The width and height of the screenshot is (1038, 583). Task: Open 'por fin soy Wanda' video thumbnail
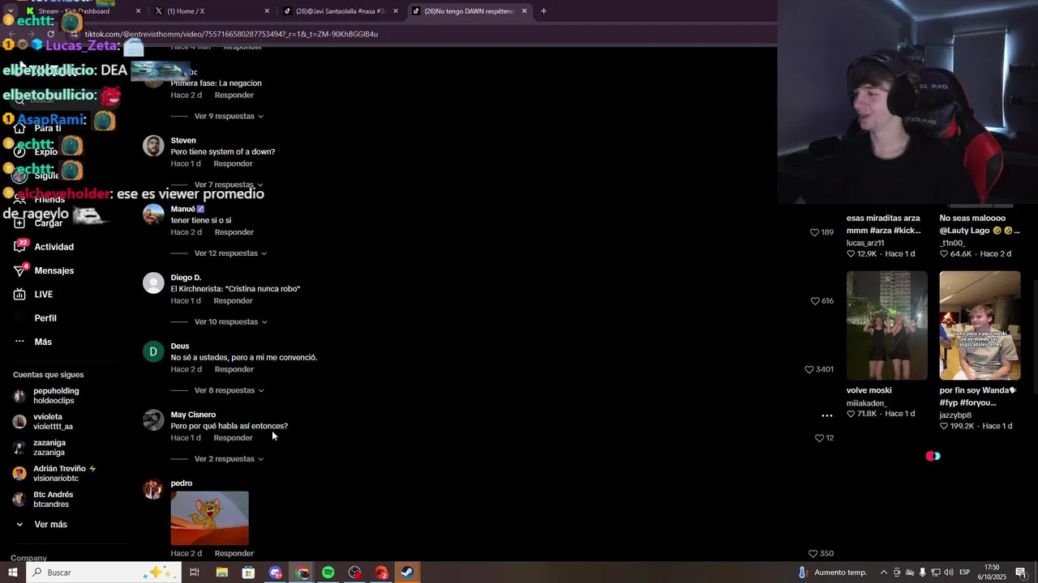point(980,326)
